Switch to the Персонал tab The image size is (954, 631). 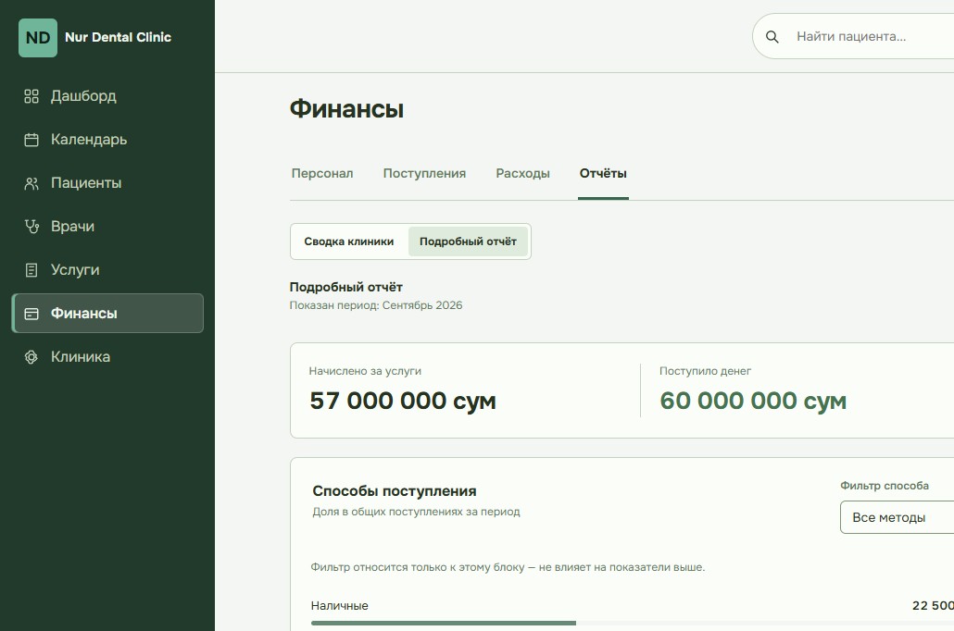pyautogui.click(x=321, y=173)
